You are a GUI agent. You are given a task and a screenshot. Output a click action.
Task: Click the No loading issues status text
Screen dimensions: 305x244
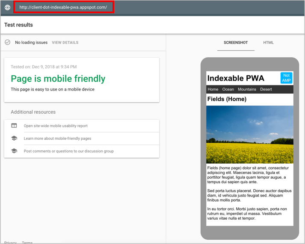click(x=31, y=43)
